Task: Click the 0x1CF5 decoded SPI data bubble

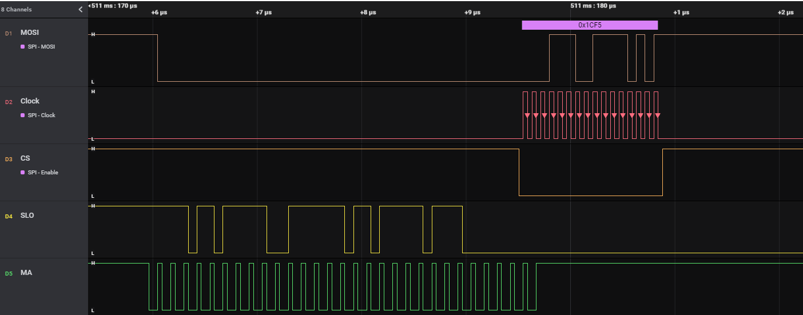Action: pyautogui.click(x=590, y=25)
